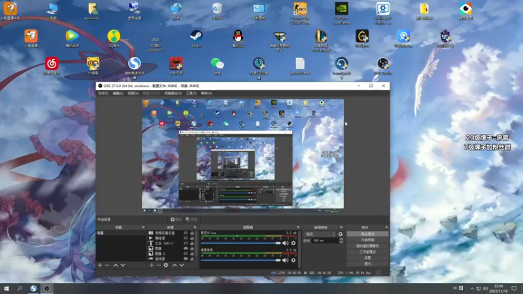The width and height of the screenshot is (523, 294).
Task: Add a new scene with plus button
Action: pyautogui.click(x=100, y=265)
